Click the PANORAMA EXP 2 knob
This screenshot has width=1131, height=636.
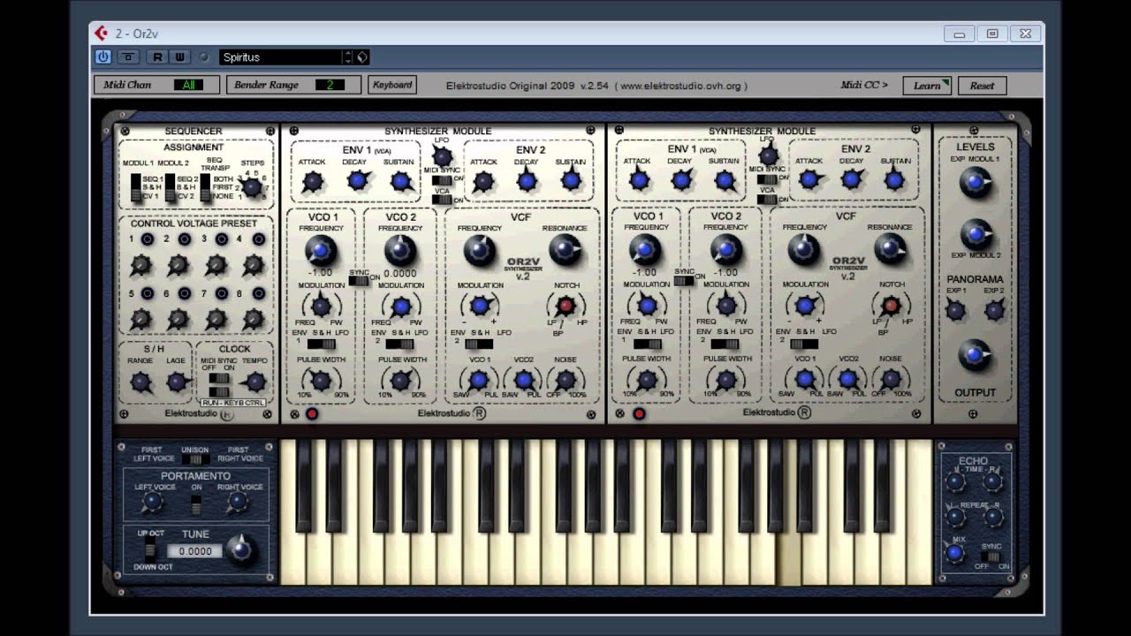(x=995, y=310)
